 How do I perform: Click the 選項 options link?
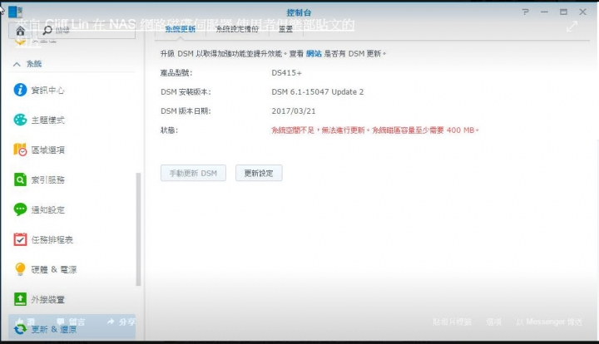click(493, 322)
